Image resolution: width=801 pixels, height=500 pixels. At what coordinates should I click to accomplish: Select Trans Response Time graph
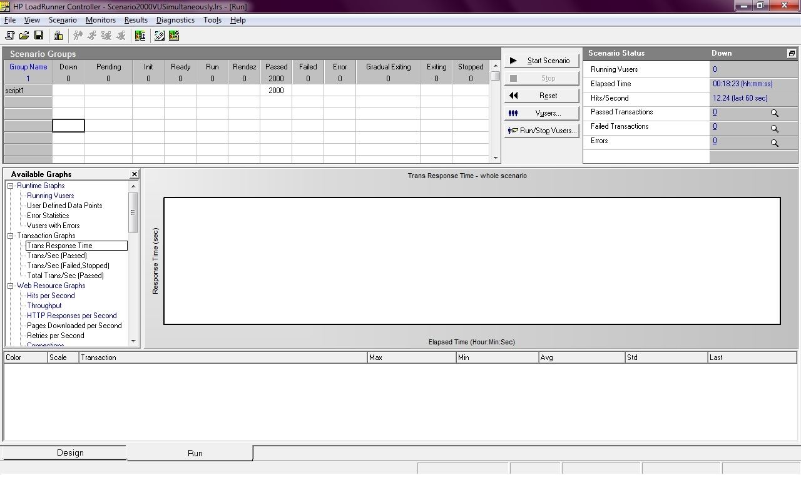76,246
